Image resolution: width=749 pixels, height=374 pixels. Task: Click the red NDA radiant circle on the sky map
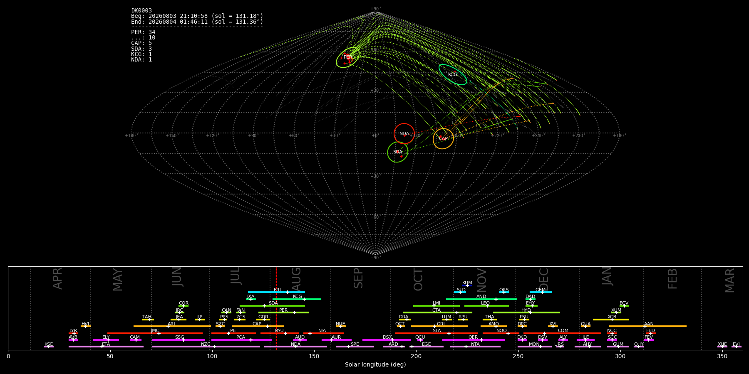coord(404,134)
